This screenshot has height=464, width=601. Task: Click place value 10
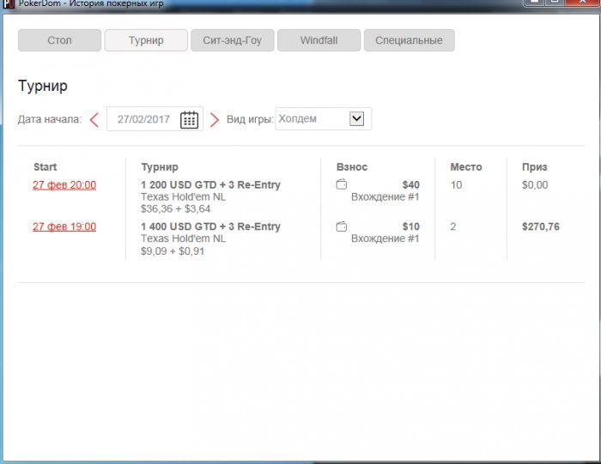[x=456, y=185]
